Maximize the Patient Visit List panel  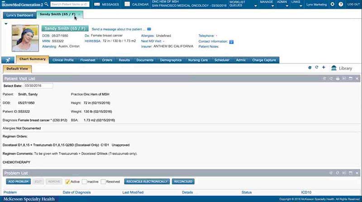point(350,78)
